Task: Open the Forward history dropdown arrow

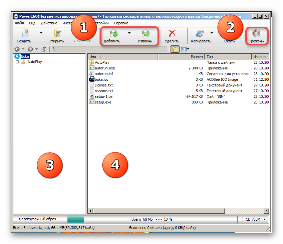Action: coord(36,49)
